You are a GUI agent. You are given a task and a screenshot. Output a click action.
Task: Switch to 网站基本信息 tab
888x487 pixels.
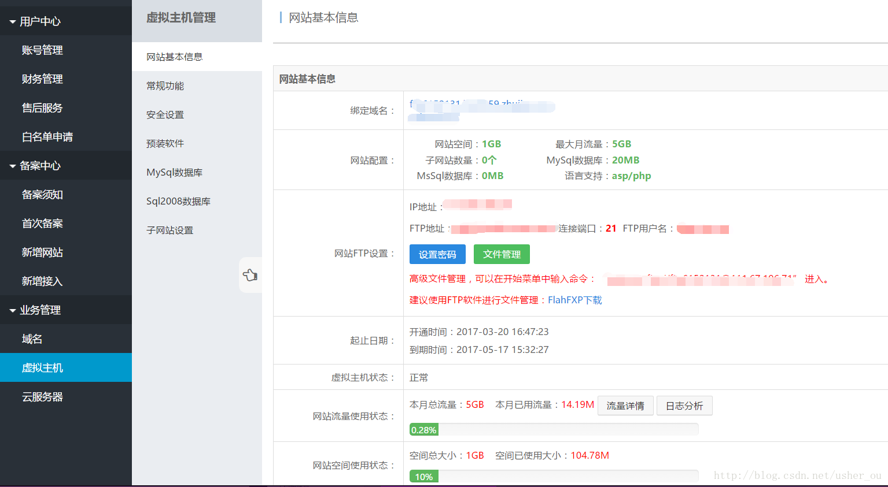[197, 57]
